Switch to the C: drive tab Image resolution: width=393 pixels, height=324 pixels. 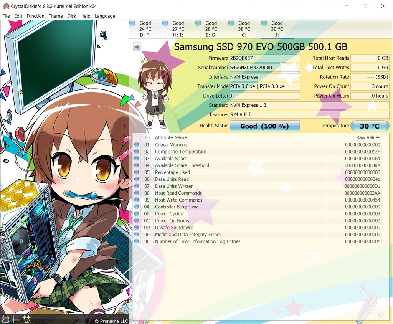point(241,28)
